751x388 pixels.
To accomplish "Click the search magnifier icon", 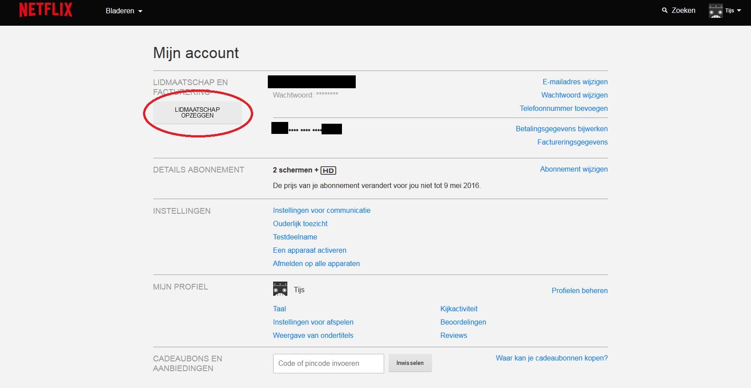I will point(665,10).
